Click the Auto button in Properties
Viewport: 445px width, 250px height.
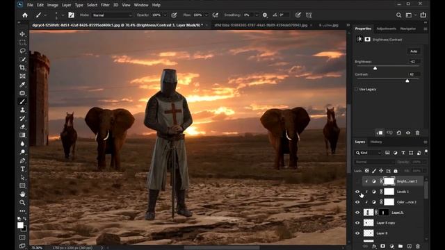point(414,51)
